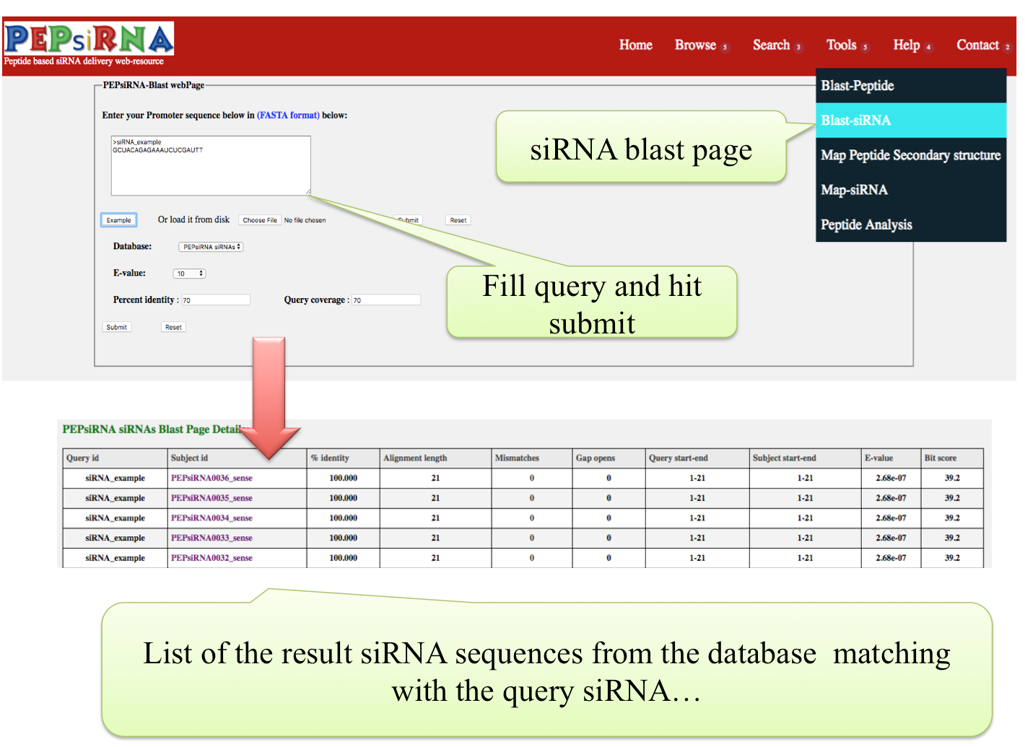Open the Home menu item
The height and width of the screenshot is (747, 1025).
tap(635, 45)
